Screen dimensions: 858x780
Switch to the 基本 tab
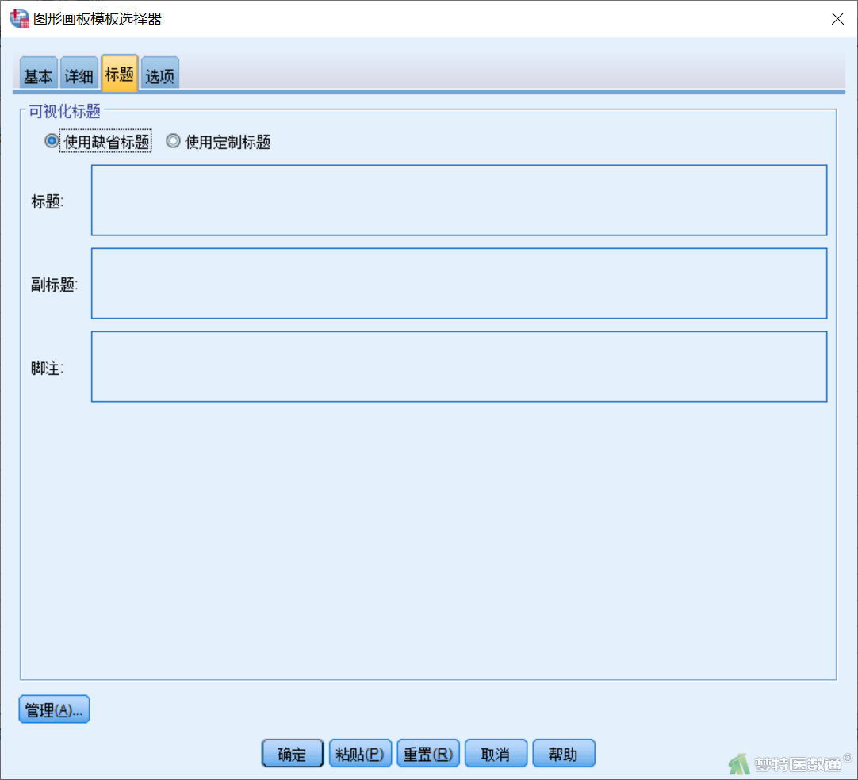point(38,74)
